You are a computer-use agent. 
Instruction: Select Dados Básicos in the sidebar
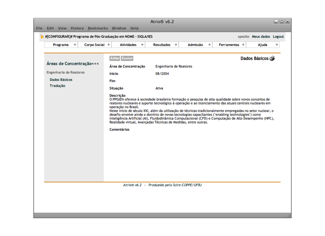click(x=61, y=80)
